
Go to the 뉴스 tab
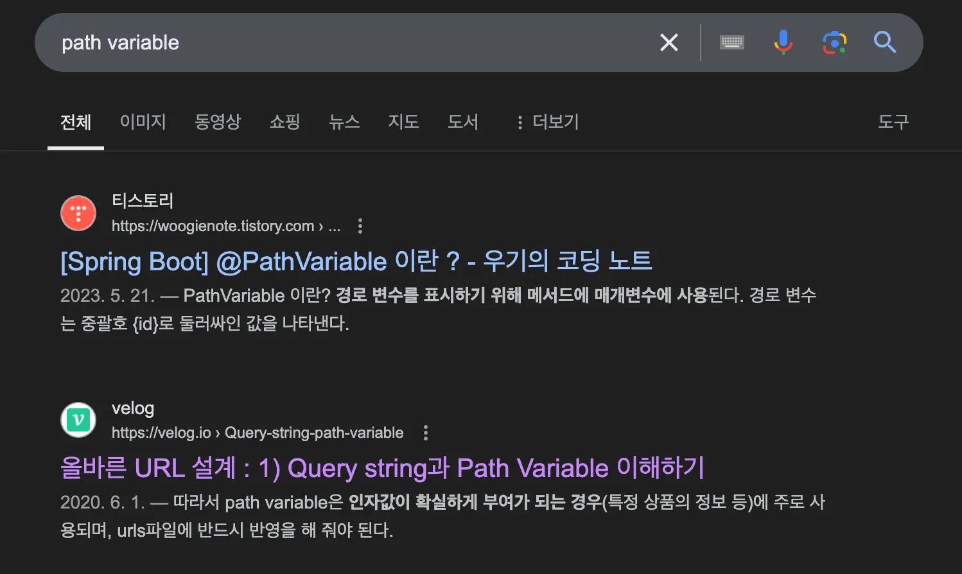[344, 122]
